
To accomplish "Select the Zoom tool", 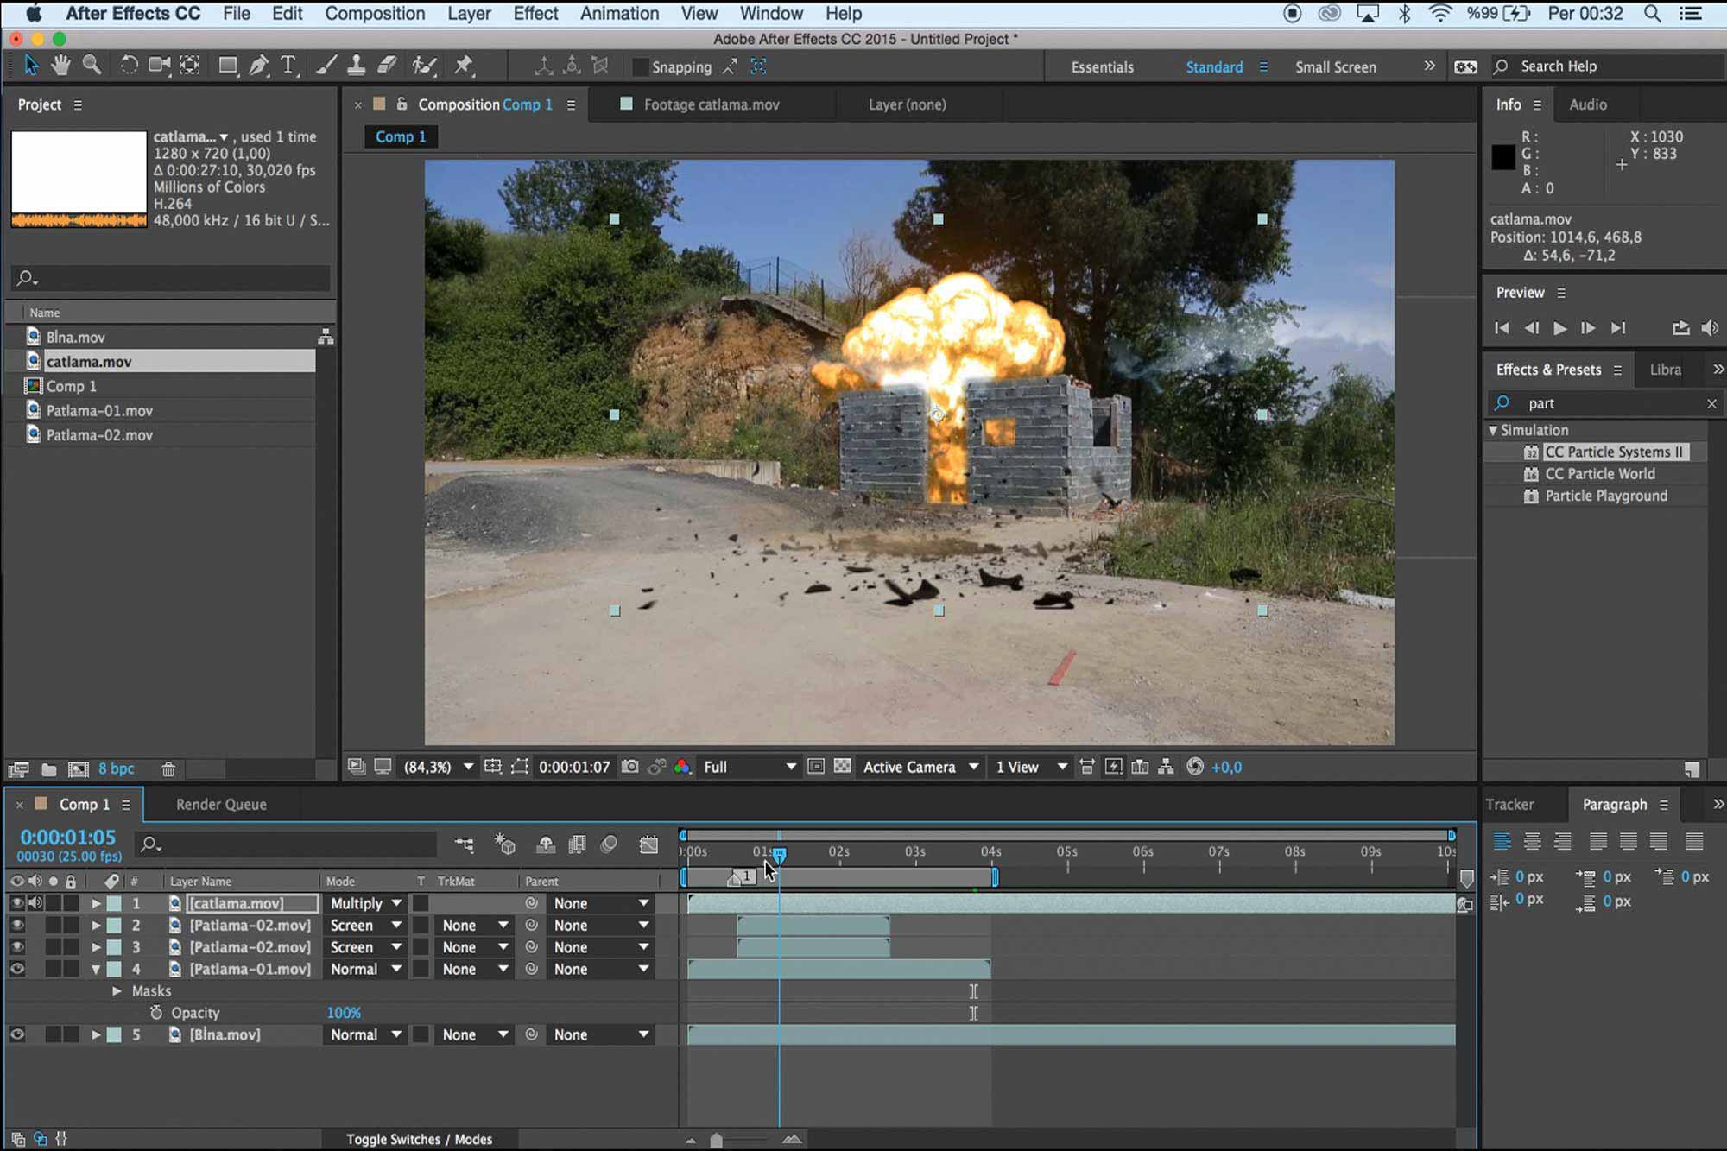I will (x=92, y=66).
